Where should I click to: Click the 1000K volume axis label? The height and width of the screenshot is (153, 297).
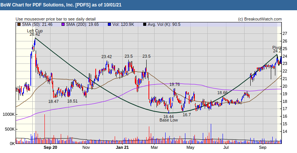coord(9,115)
